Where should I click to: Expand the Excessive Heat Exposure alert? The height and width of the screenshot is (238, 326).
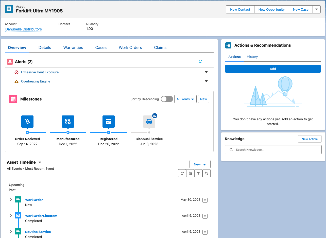pos(206,72)
